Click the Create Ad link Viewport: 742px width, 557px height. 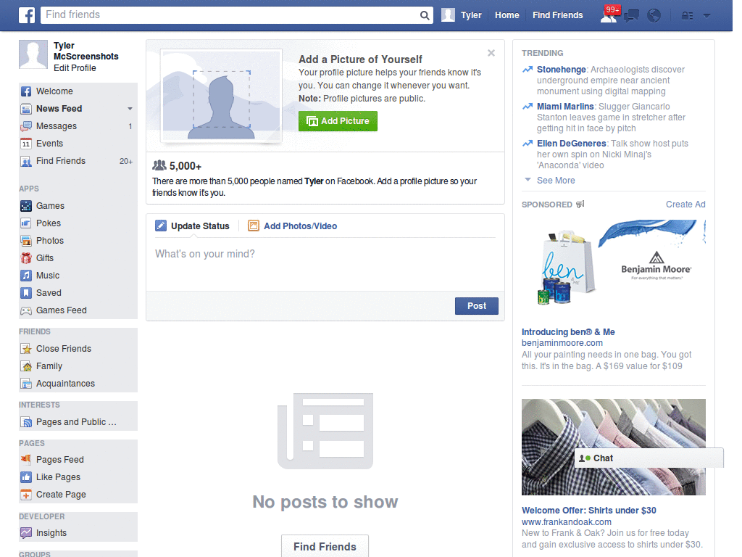(x=685, y=205)
